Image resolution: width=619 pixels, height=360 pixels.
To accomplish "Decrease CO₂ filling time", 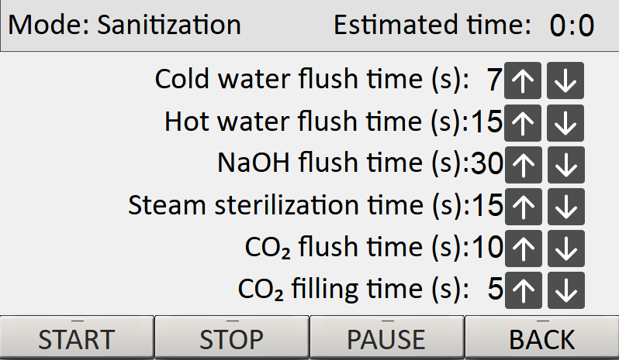I will [565, 290].
